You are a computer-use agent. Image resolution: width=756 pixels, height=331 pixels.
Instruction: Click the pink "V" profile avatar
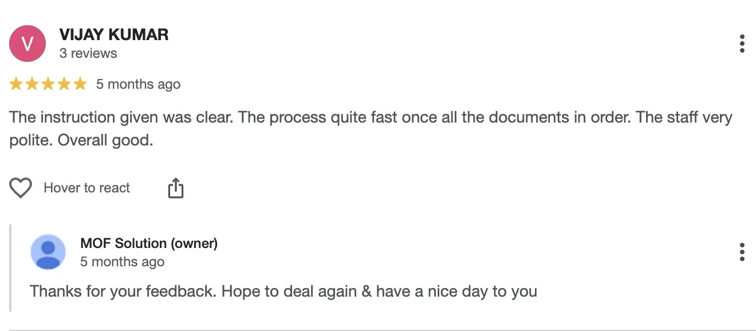[x=27, y=44]
